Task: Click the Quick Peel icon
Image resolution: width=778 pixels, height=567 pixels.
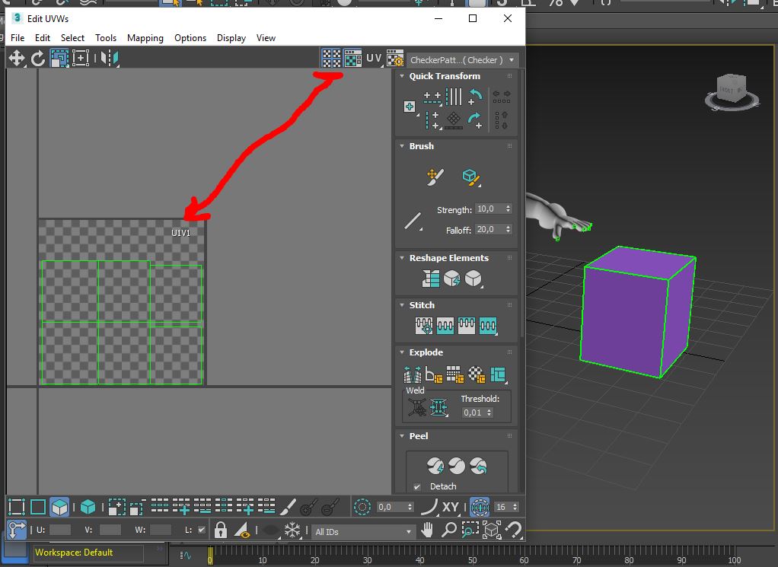Action: [x=435, y=465]
